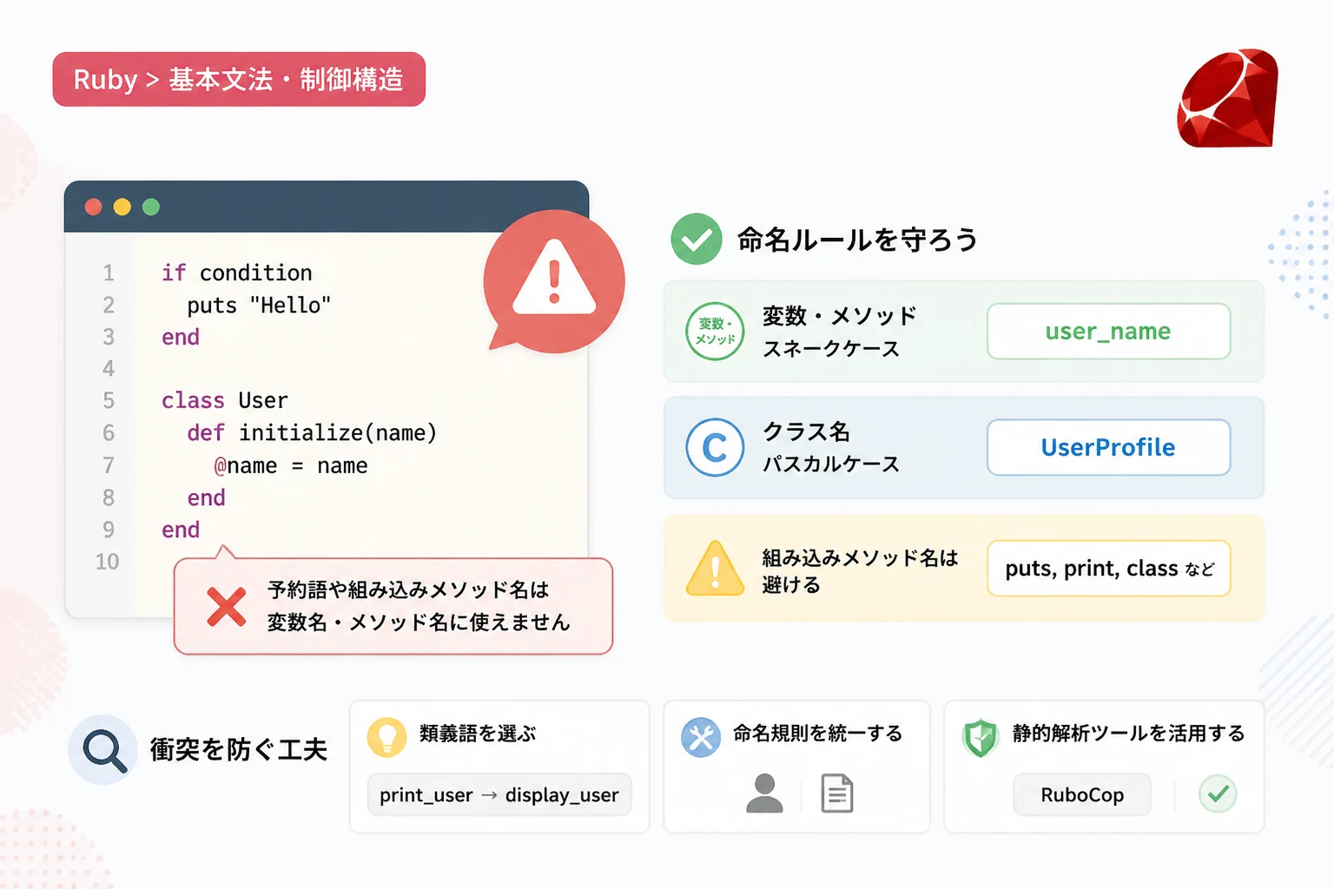Click code line 'def initialize(name)'
Screen dimensions: 1334x889
click(312, 433)
